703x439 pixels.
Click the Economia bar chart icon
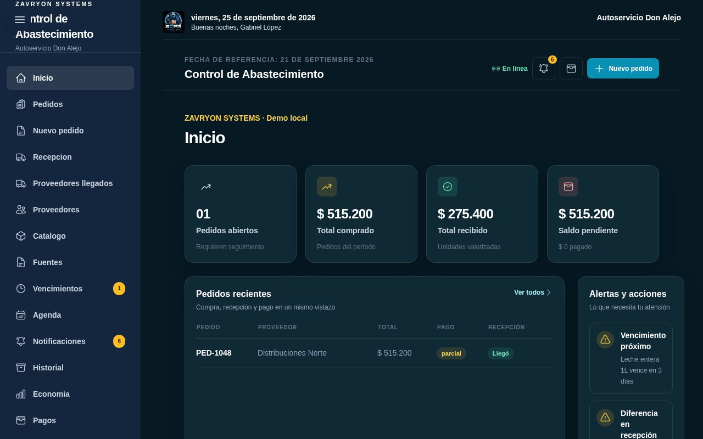click(x=21, y=394)
